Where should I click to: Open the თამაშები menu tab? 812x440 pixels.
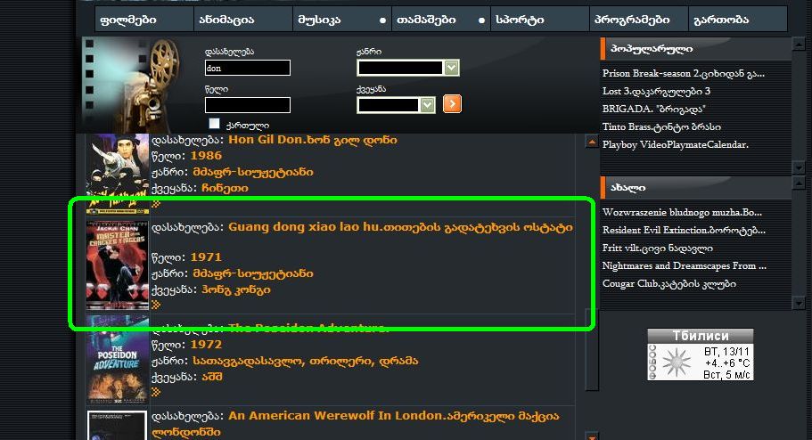(x=441, y=20)
